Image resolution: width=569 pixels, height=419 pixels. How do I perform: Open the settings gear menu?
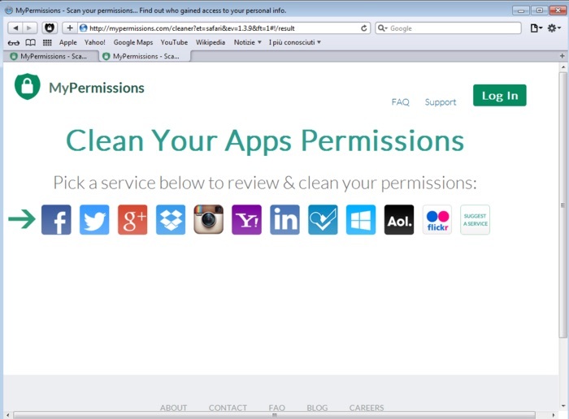554,28
